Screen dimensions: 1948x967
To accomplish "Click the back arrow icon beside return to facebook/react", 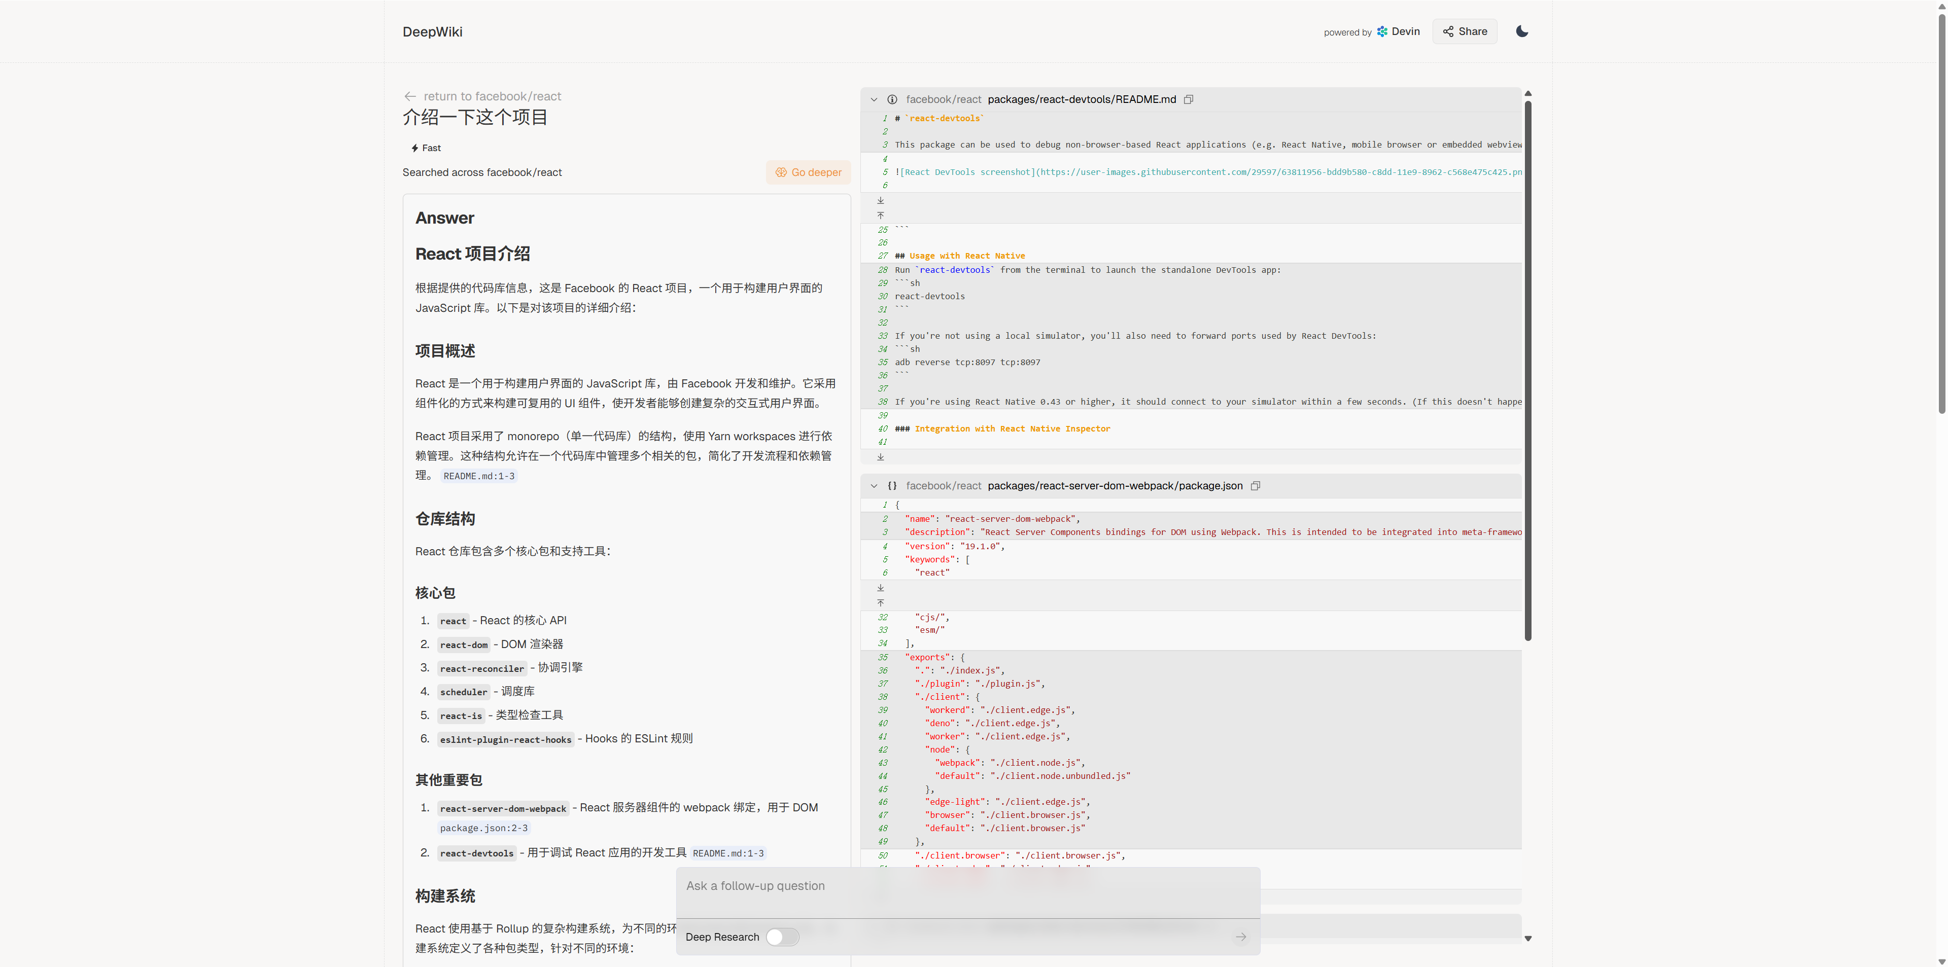I will click(x=410, y=96).
